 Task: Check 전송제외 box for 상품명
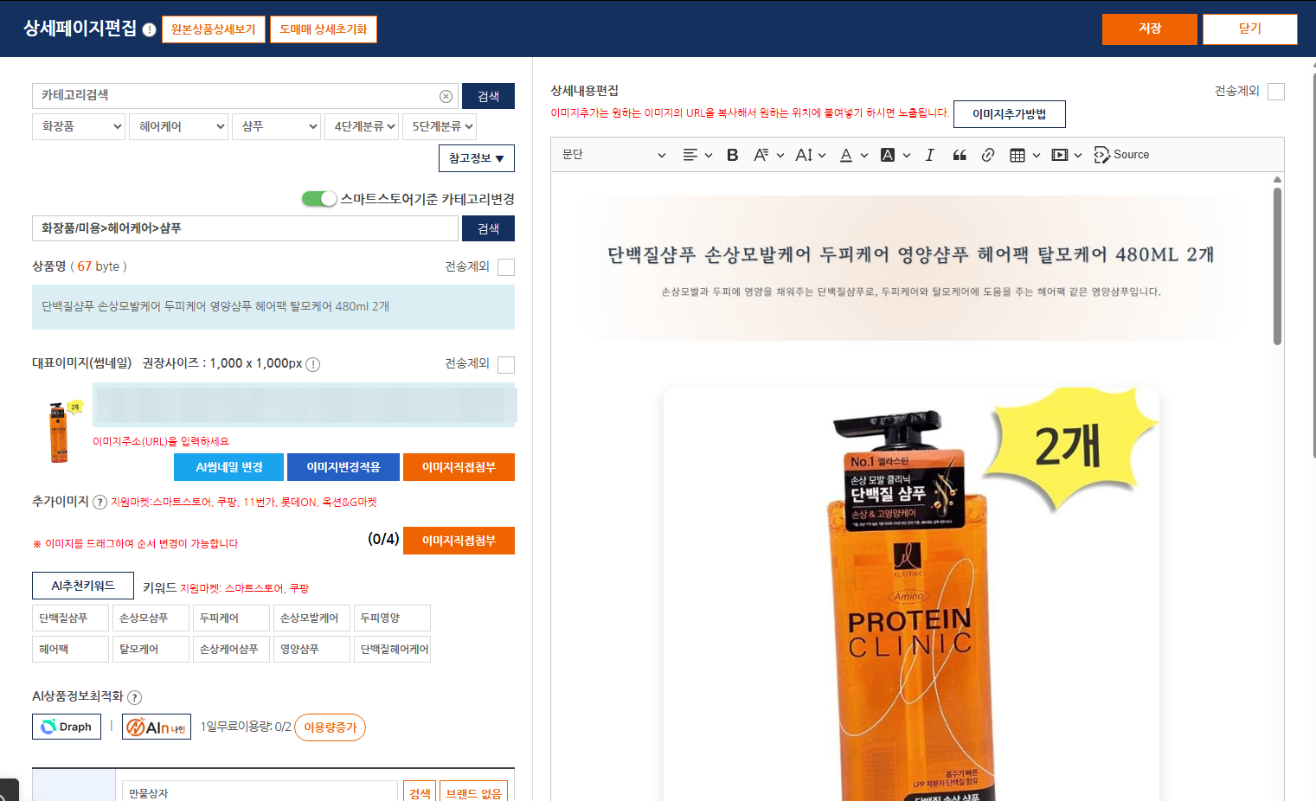(506, 267)
